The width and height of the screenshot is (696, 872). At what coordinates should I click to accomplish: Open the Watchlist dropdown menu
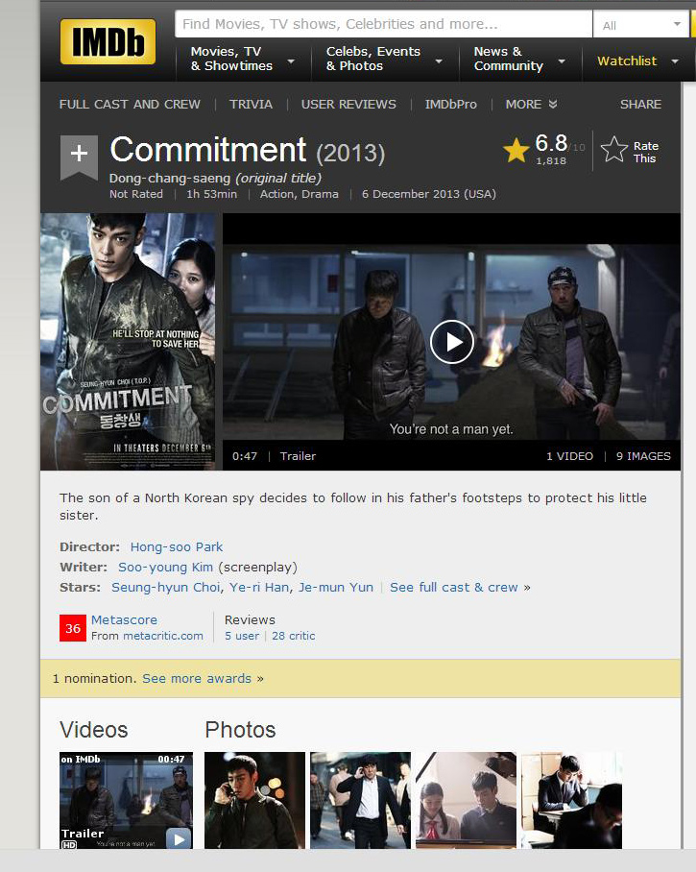[x=637, y=61]
